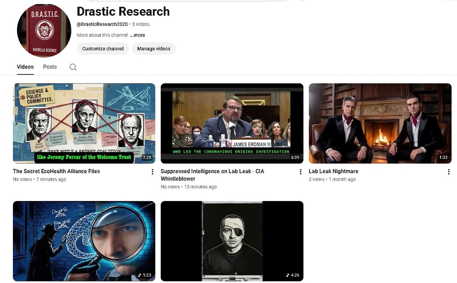Expand channel description with ...more

(x=137, y=35)
